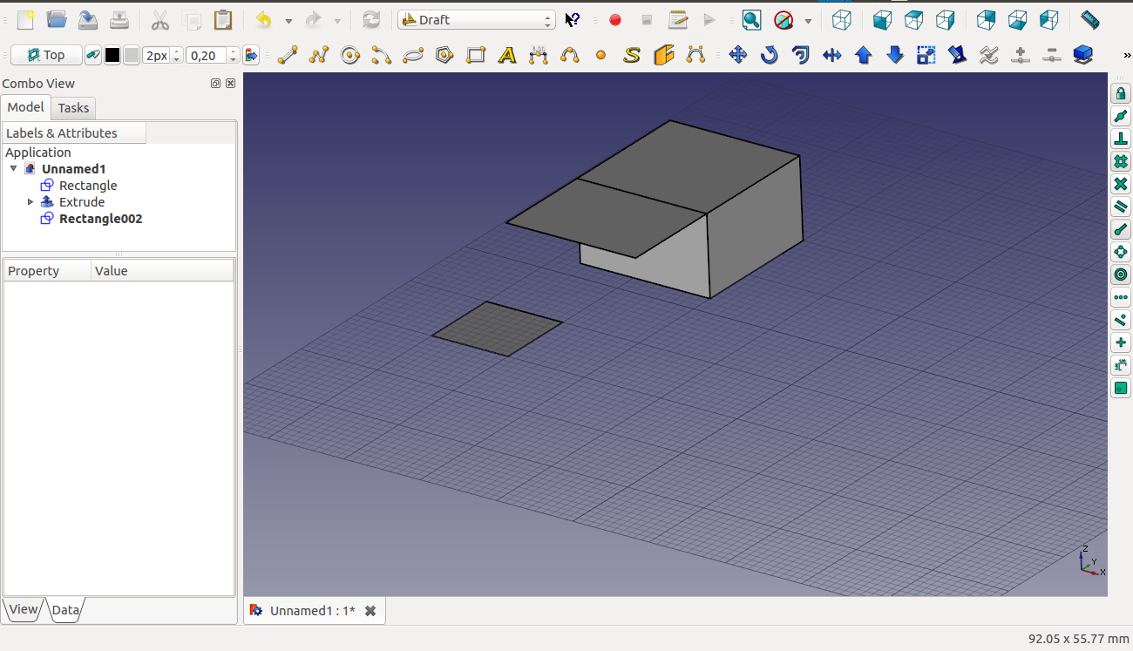This screenshot has width=1133, height=651.
Task: Click the black line color swatch
Action: (112, 56)
